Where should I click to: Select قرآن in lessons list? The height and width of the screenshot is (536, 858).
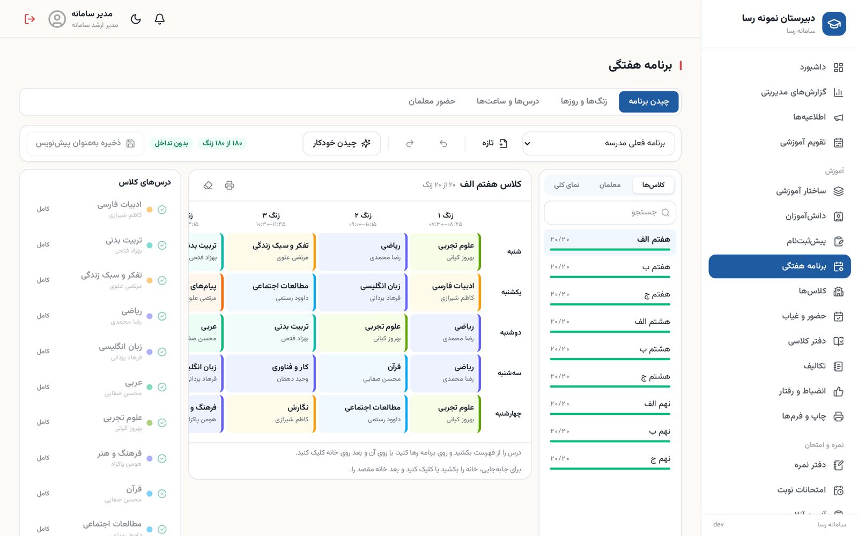pos(100,494)
